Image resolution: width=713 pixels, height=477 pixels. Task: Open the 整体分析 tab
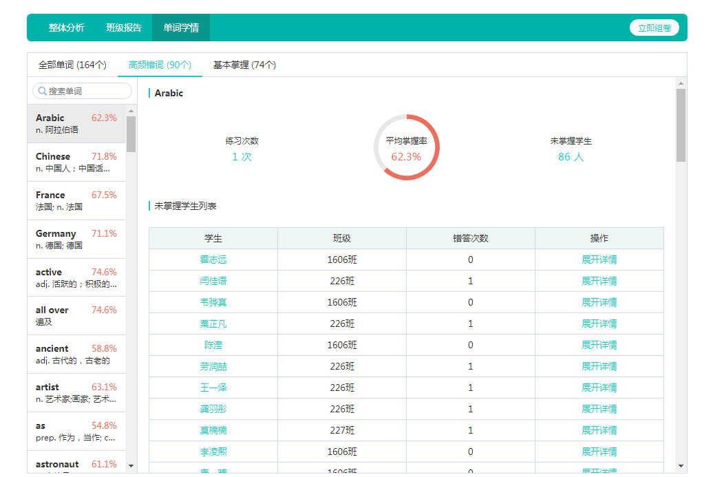(x=67, y=28)
